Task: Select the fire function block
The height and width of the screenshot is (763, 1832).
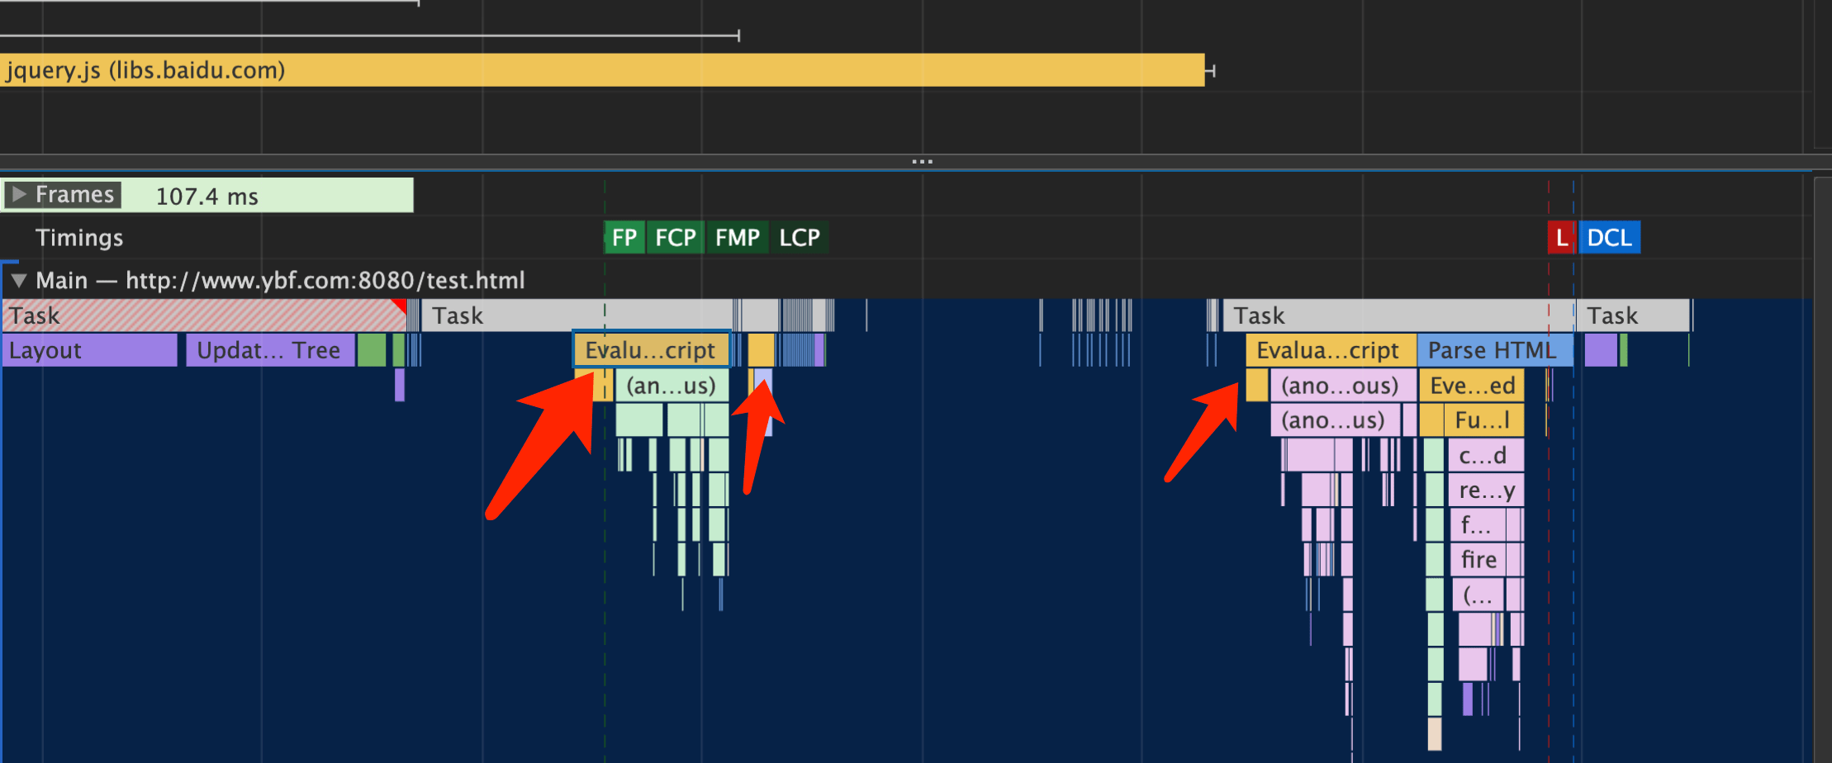Action: pyautogui.click(x=1478, y=559)
